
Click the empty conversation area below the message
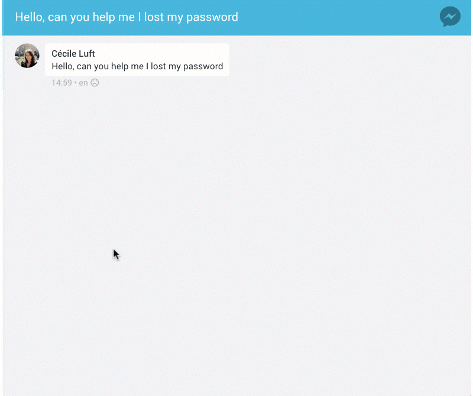[237, 236]
